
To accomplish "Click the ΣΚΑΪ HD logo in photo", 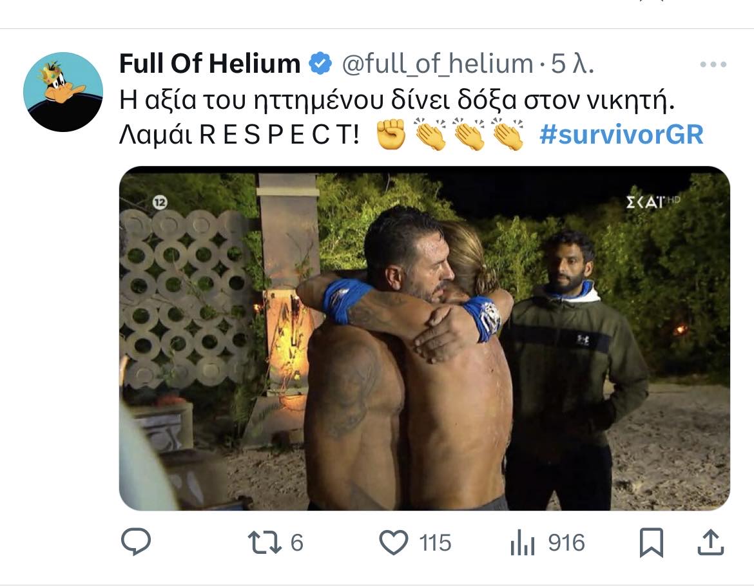I will [653, 202].
